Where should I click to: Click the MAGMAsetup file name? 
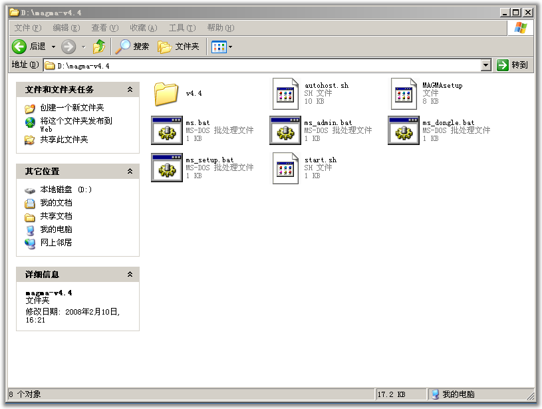(442, 85)
